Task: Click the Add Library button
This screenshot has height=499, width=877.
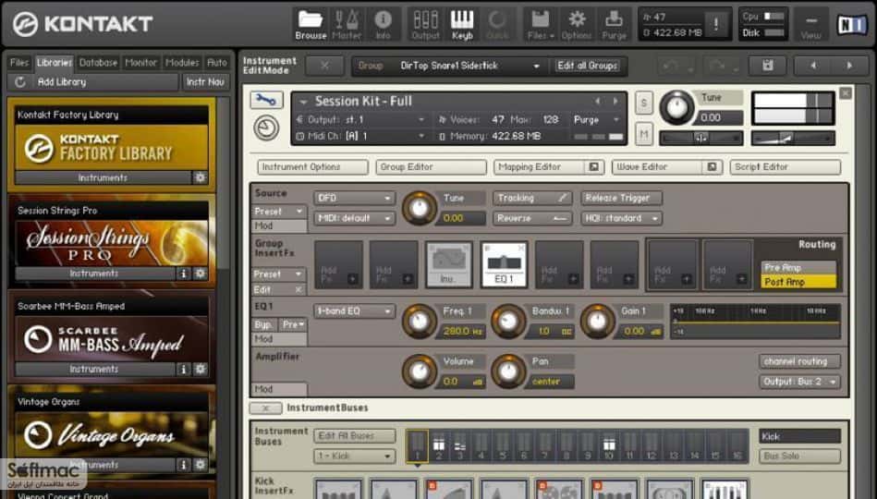Action: (x=92, y=81)
